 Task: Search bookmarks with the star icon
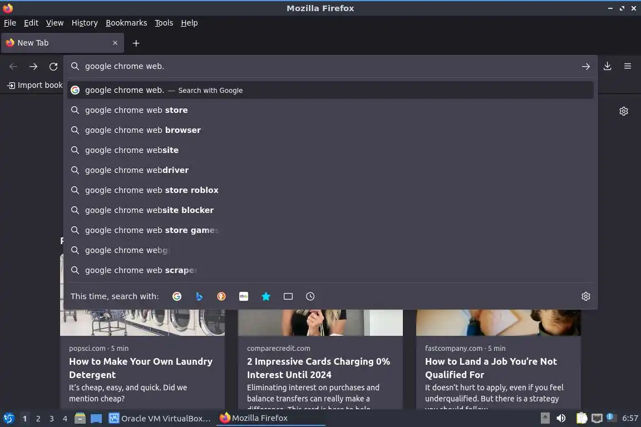[x=266, y=296]
